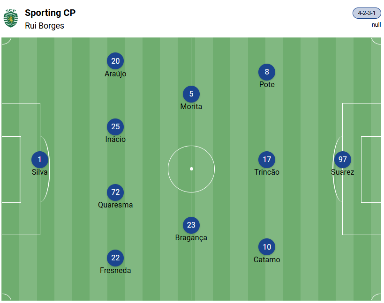Screen dimensions: 384x303
Task: Select striker Suarez's number 97 marker
Action: click(343, 160)
